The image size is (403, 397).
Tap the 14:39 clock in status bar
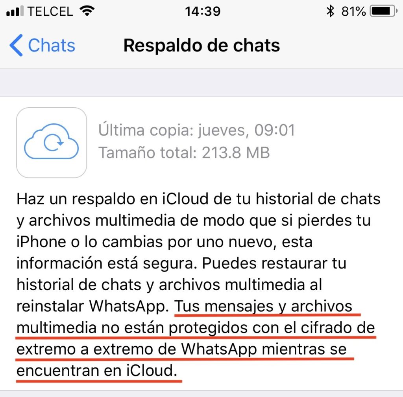coord(203,11)
